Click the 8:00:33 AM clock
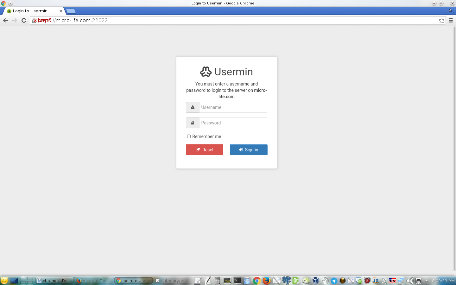Screen dimensions: 456x285 coord(443,281)
